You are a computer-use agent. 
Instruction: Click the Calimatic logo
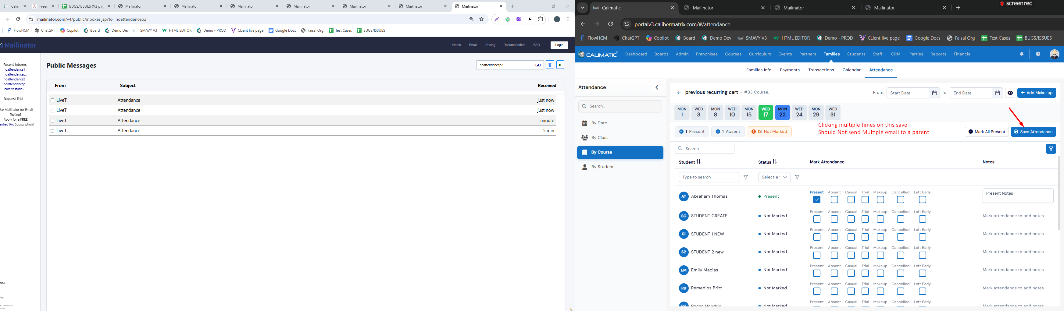598,54
